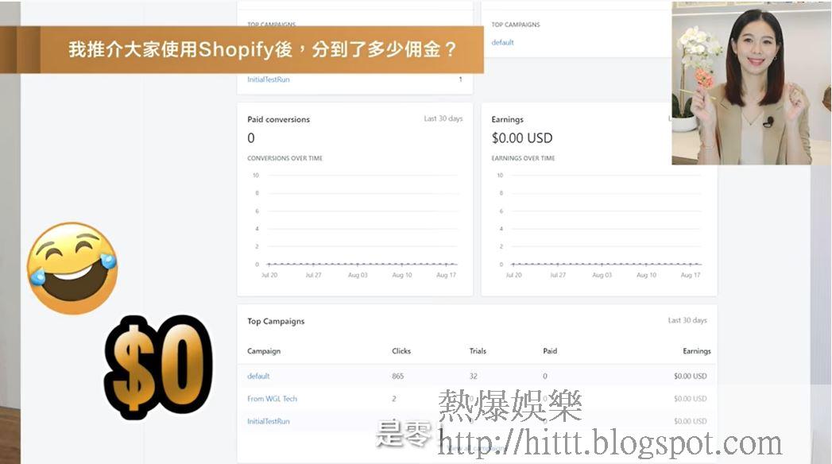
Task: Click the 'Paid' column header
Action: pyautogui.click(x=550, y=351)
